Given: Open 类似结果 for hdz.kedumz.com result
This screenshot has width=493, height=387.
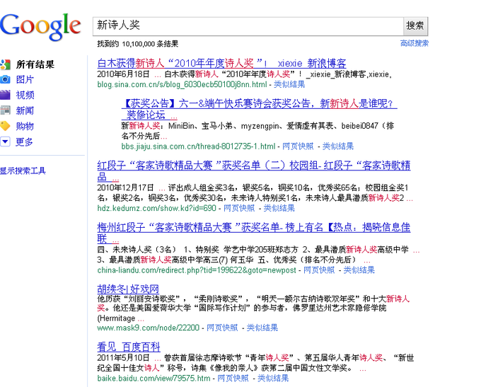Looking at the screenshot, I should click(x=279, y=208).
